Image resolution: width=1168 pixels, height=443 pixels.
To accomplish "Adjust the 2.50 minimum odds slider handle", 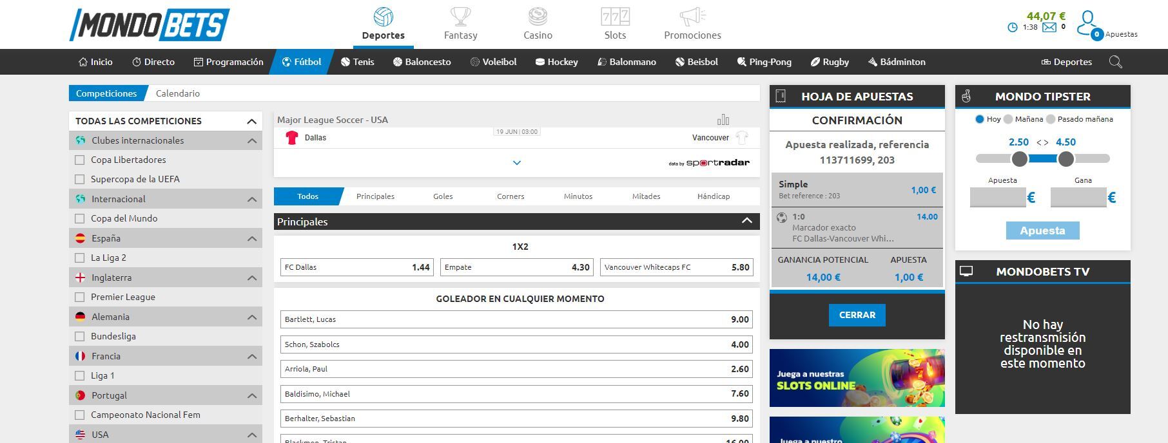I will (x=1019, y=158).
